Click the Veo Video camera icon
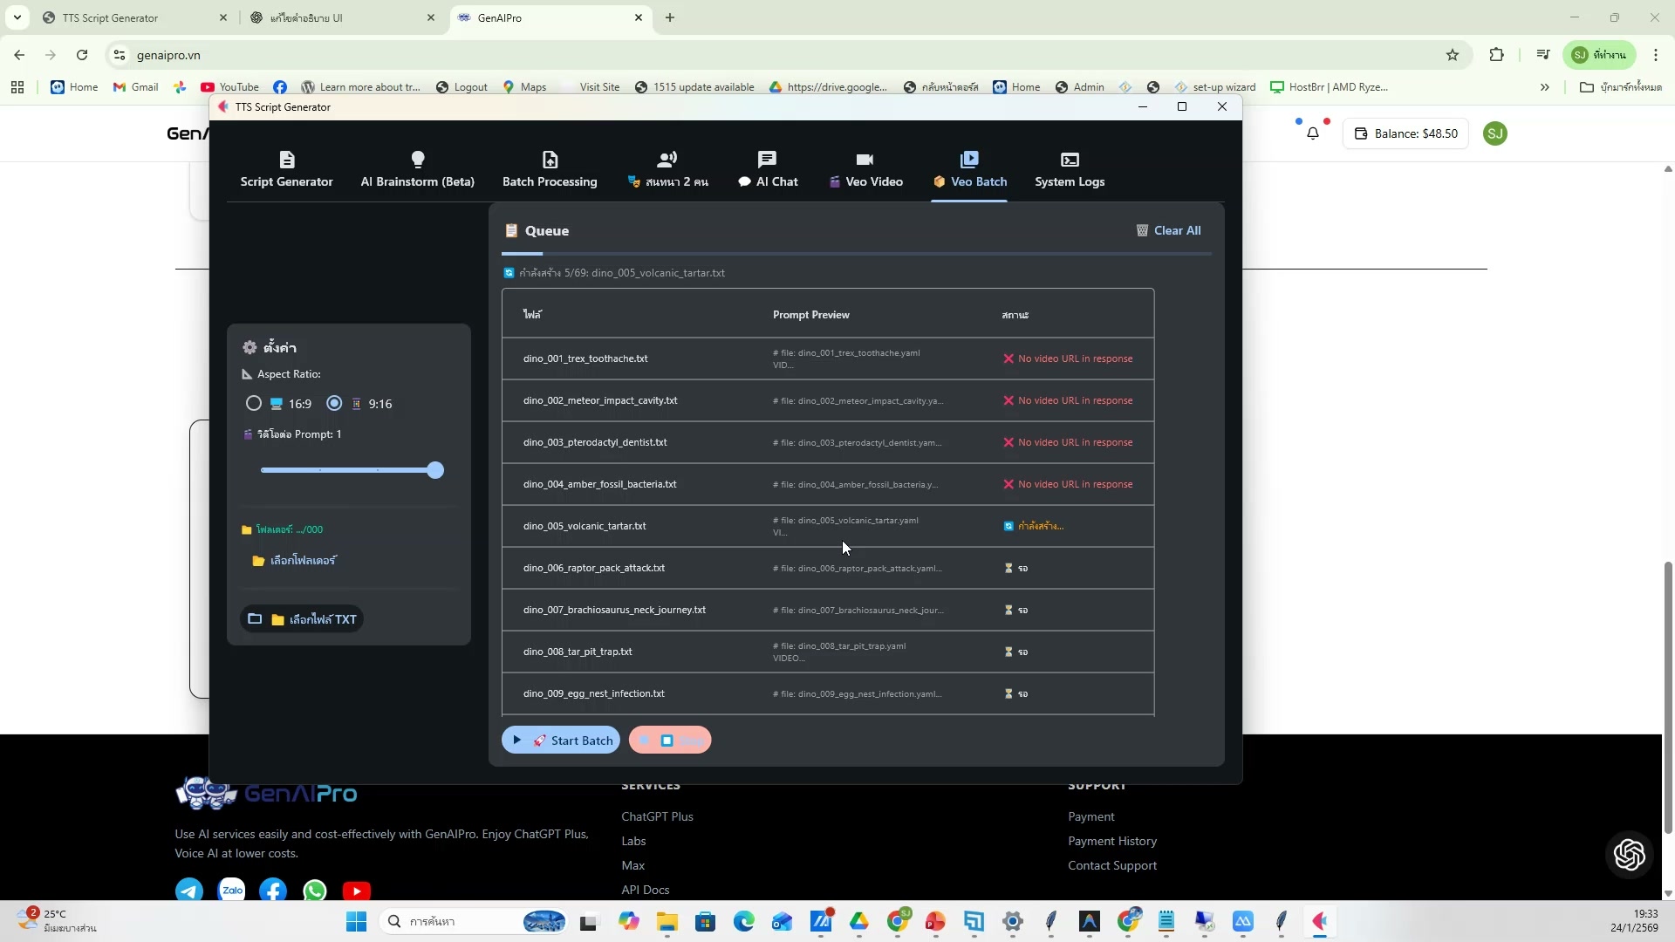Viewport: 1675px width, 942px height. pyautogui.click(x=865, y=160)
